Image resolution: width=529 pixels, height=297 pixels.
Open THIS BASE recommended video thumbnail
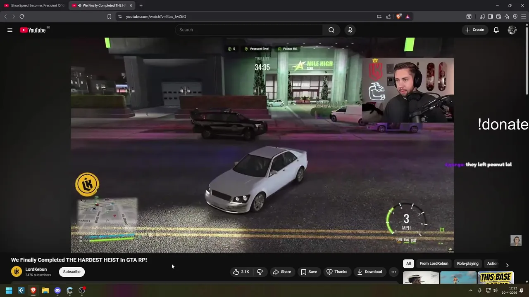coord(496,278)
